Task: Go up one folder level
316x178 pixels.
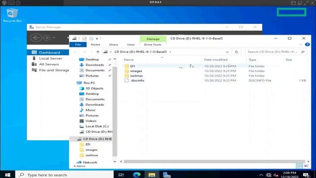Action: point(98,52)
